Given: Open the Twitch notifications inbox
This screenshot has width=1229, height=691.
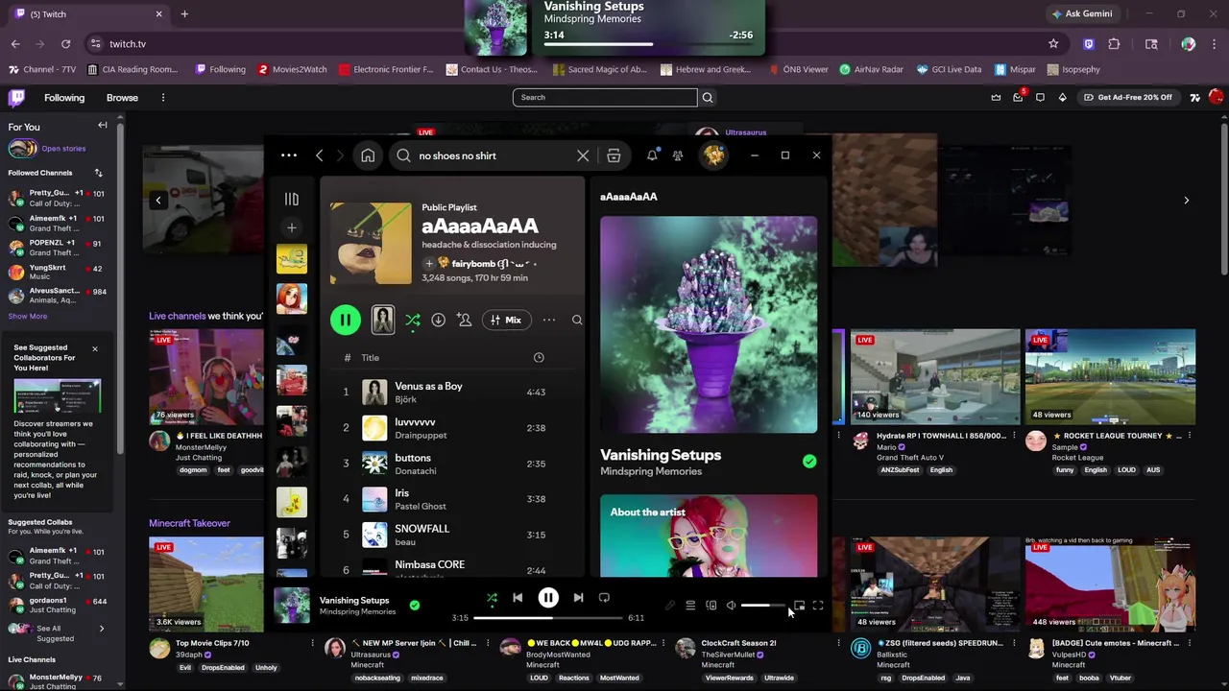Looking at the screenshot, I should (x=1018, y=97).
